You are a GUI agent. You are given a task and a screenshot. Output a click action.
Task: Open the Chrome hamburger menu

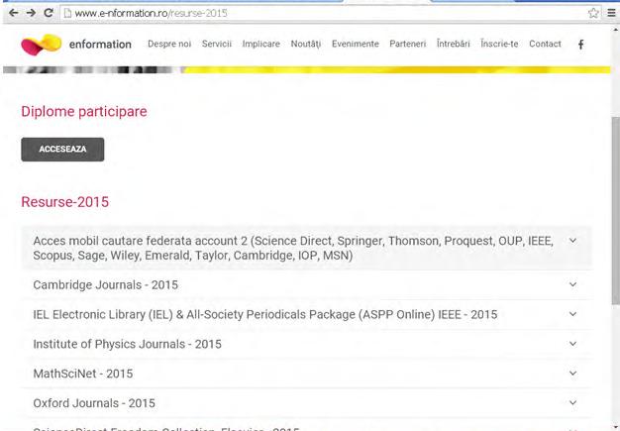(x=611, y=13)
